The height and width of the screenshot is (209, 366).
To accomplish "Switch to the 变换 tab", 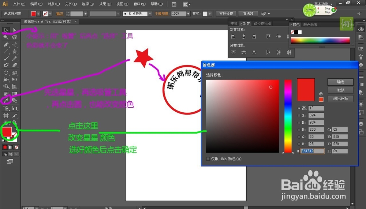I will [x=234, y=24].
